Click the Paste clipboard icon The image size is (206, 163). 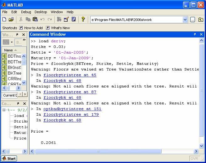[x=35, y=19]
